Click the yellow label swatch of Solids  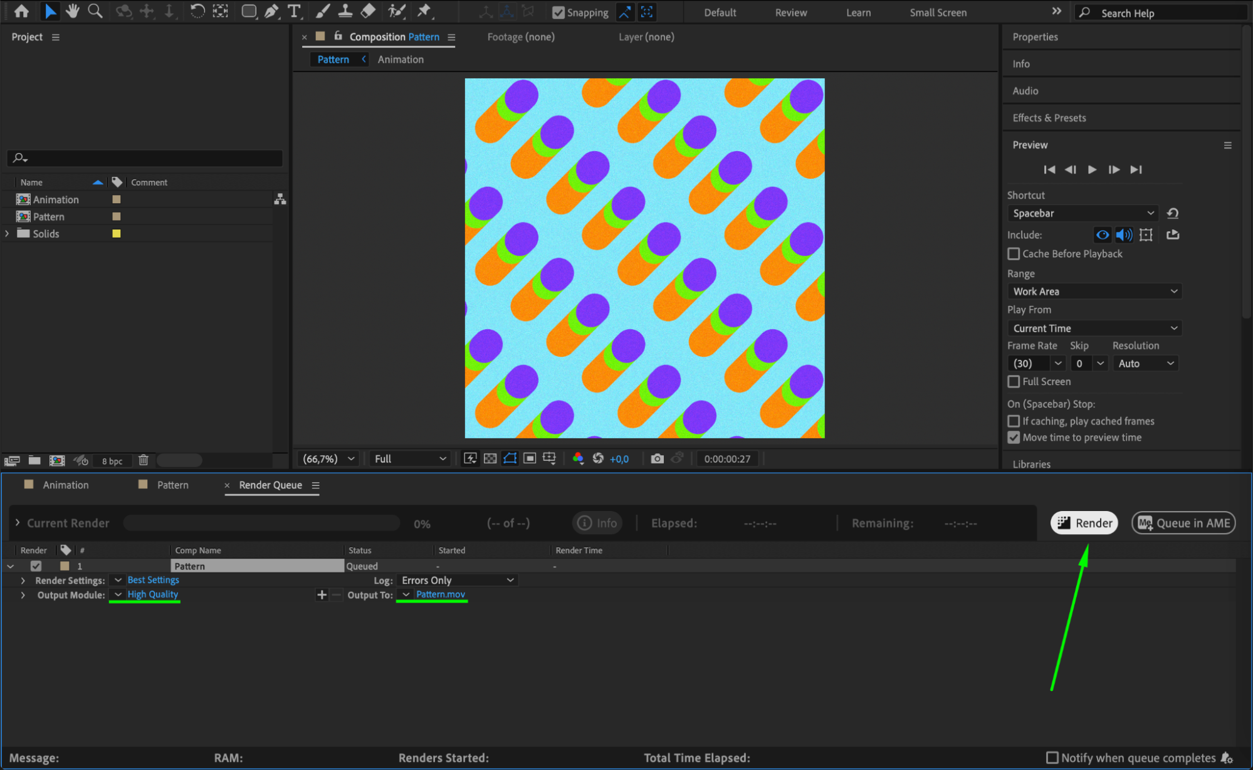(117, 234)
